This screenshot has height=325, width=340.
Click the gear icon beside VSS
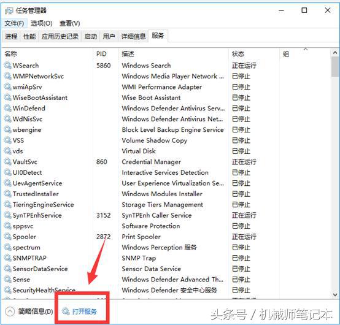(7, 140)
